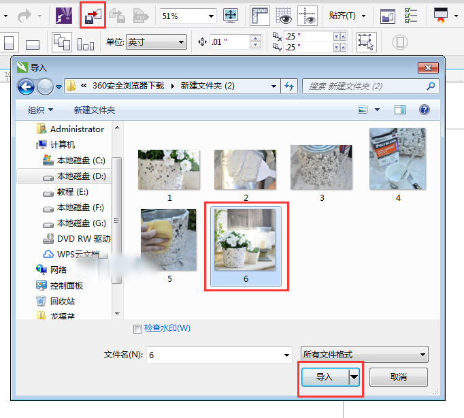Toggle the Show rulers icon

[x=259, y=16]
